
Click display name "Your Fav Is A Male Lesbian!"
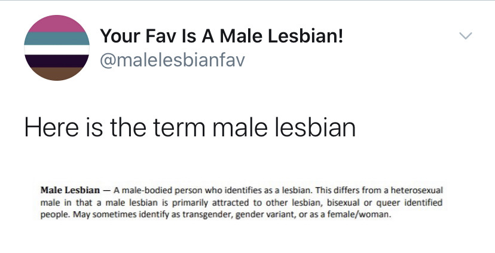222,36
